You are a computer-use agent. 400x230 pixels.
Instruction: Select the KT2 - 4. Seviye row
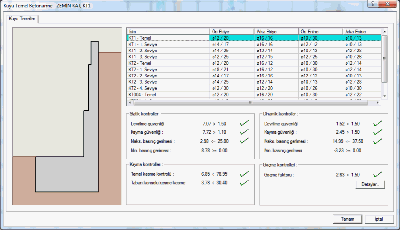(x=254, y=88)
